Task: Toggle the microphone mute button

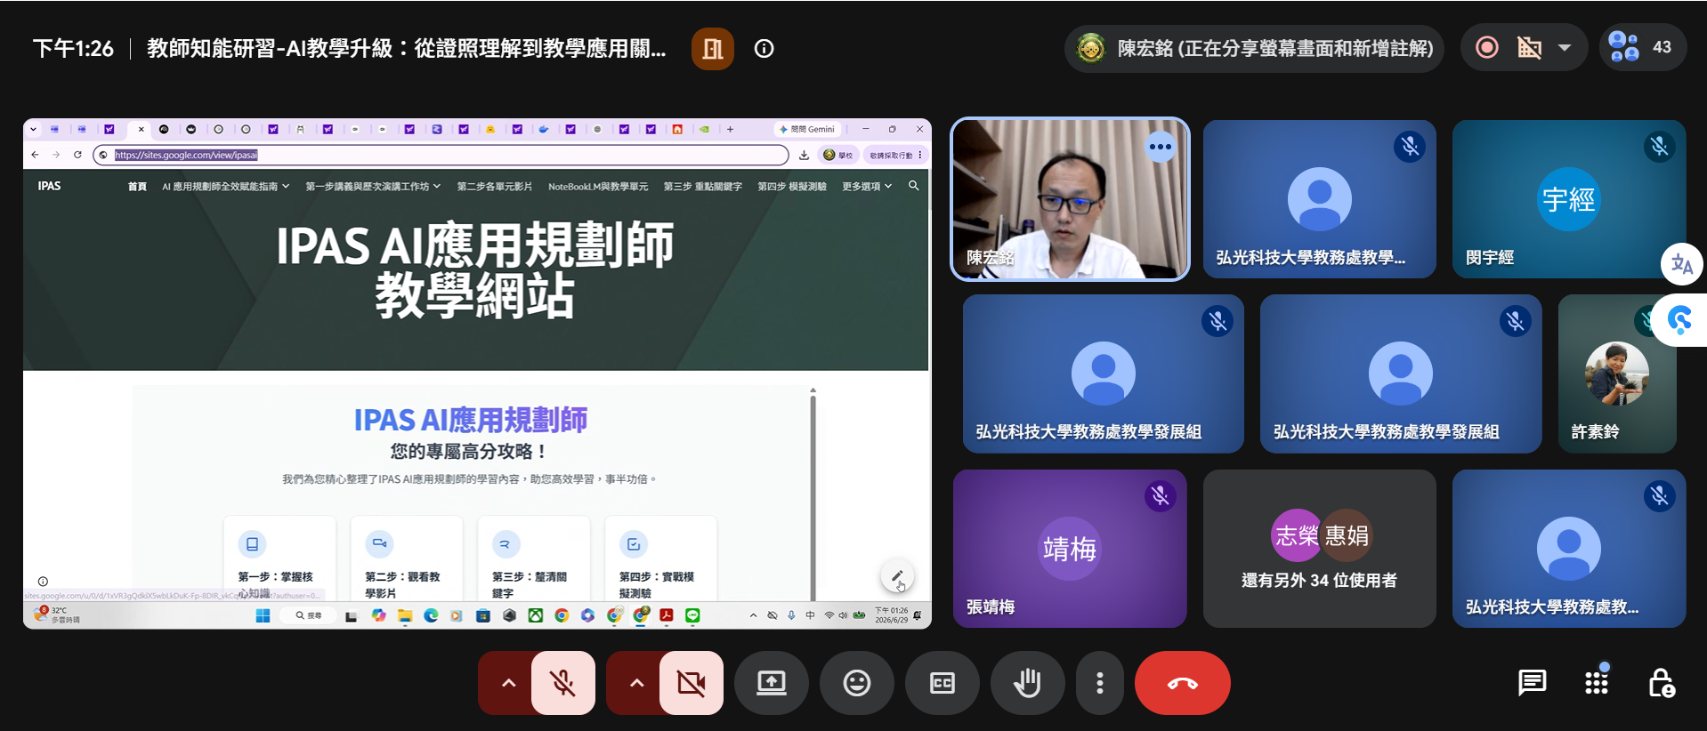Action: coord(562,683)
